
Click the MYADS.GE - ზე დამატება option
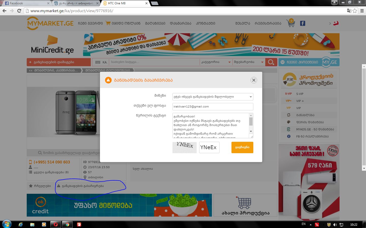tap(309, 129)
